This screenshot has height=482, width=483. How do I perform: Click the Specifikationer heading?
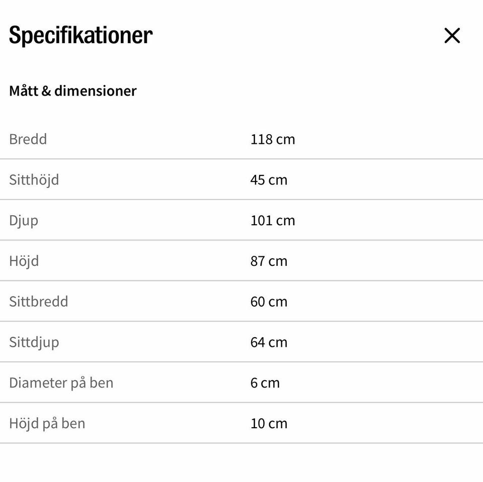(80, 36)
